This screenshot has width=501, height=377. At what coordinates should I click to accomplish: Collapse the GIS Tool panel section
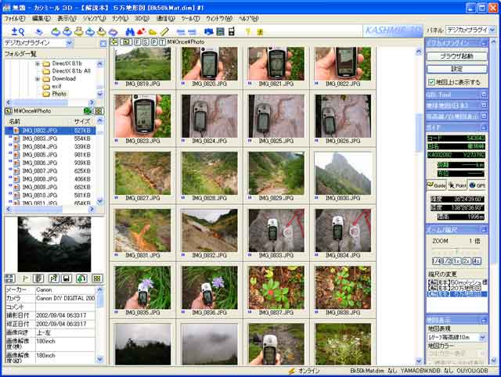(484, 94)
